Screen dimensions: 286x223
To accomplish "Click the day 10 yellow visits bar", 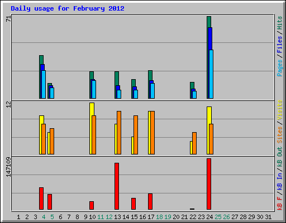I will point(91,128).
